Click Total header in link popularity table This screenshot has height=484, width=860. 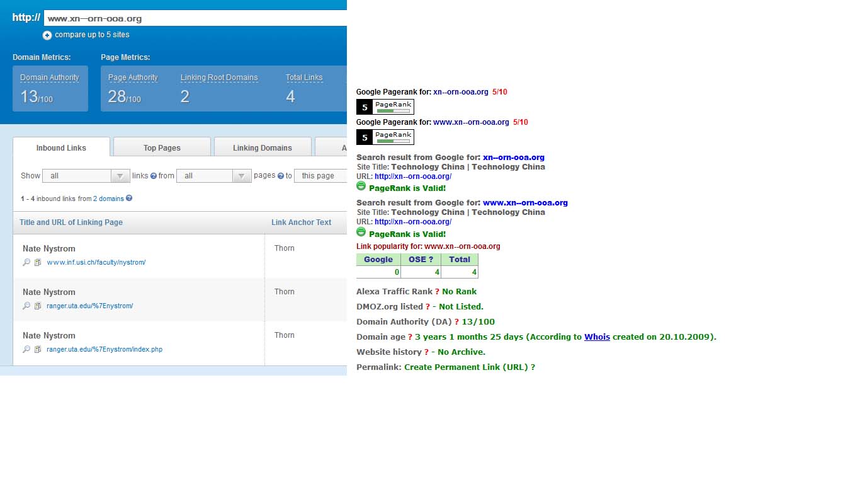tap(460, 260)
